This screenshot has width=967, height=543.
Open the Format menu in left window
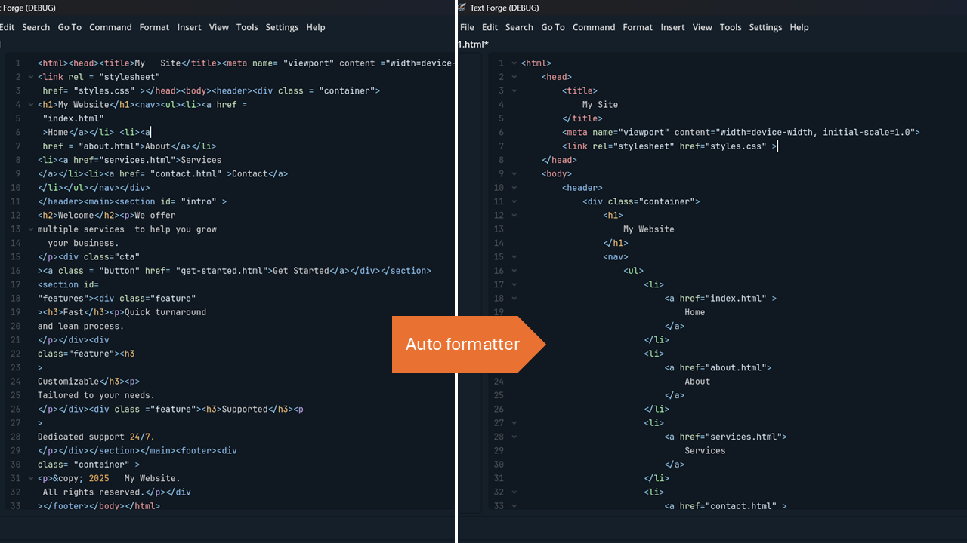click(154, 27)
